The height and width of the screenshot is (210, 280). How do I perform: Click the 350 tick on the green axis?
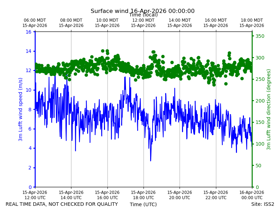[x=260, y=36]
